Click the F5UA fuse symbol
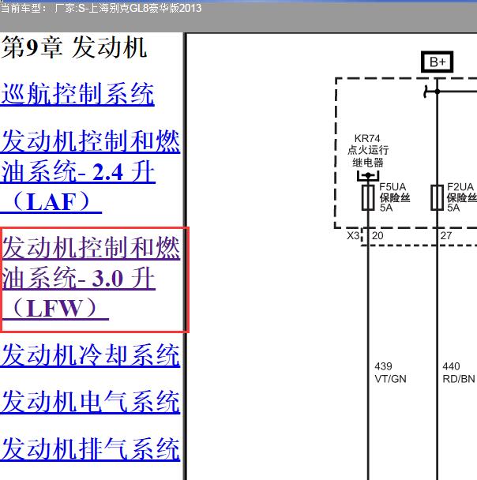Viewport: 477px width, 480px height. (368, 197)
